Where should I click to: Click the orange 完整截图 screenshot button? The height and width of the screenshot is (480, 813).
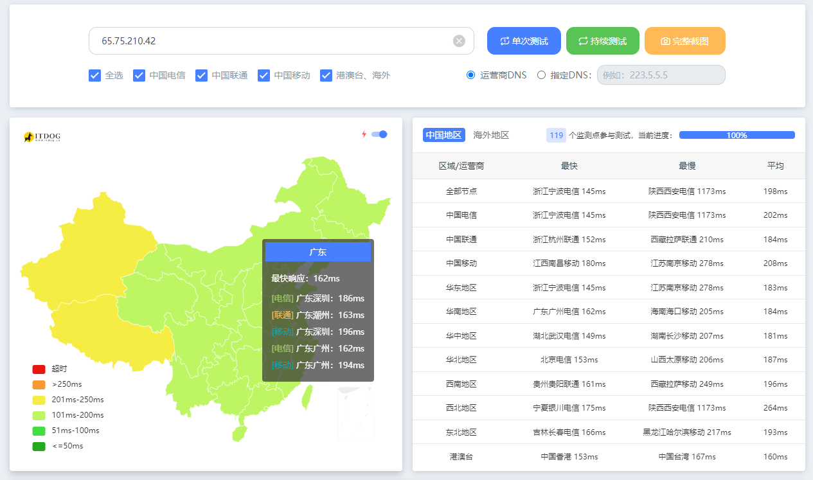tap(684, 41)
